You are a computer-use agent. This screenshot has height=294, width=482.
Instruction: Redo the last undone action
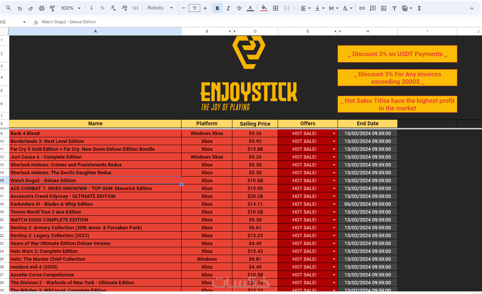(31, 8)
